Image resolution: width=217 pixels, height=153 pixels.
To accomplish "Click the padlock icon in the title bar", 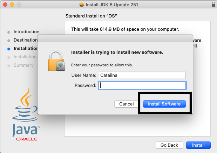I will [213, 4].
